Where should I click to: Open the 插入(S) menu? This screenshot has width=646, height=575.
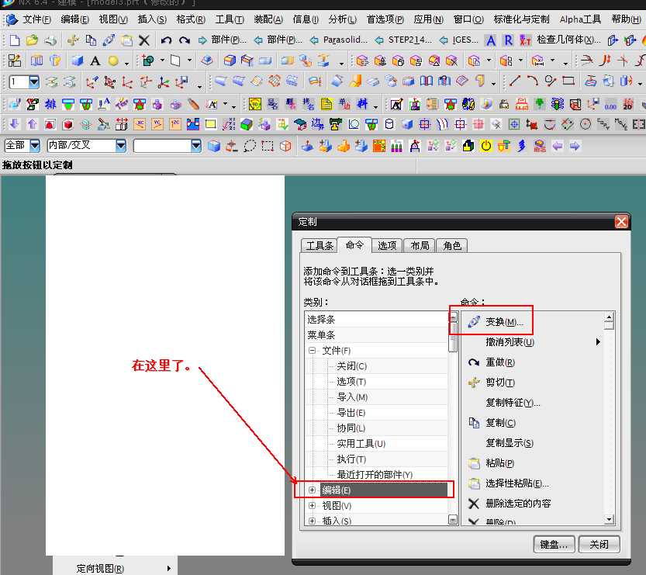point(152,19)
